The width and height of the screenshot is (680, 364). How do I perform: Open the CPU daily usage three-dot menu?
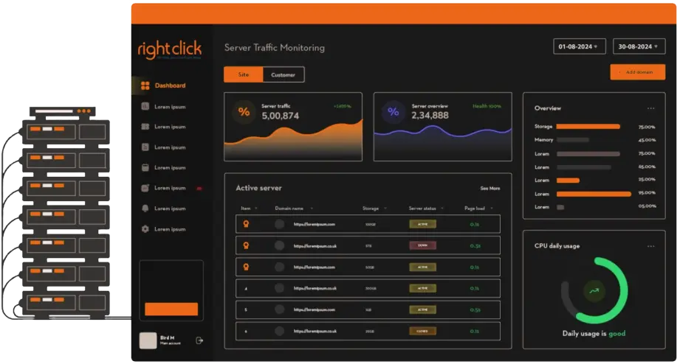point(650,246)
